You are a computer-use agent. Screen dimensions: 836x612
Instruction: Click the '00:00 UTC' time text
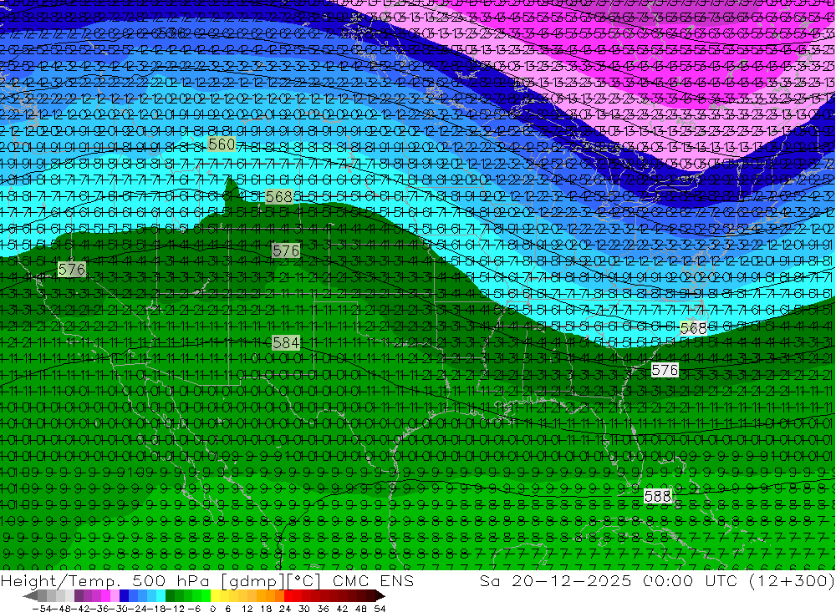pos(691,580)
